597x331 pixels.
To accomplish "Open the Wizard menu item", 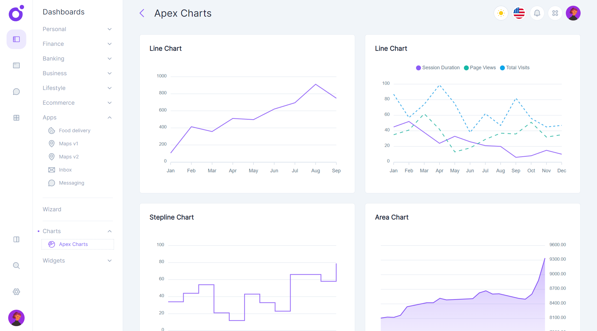I will (52, 209).
